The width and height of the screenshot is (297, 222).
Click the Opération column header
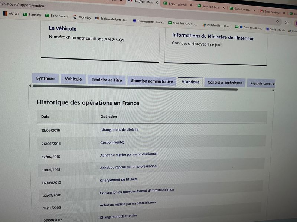[108, 117]
